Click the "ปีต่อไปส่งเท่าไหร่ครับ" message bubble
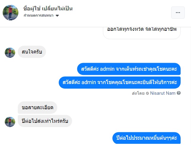The width and height of the screenshot is (191, 145). 45,121
